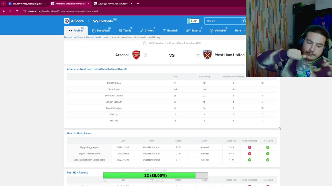Image resolution: width=332 pixels, height=186 pixels.
Task: Favorite West Ham United with its star
Action: click(198, 55)
